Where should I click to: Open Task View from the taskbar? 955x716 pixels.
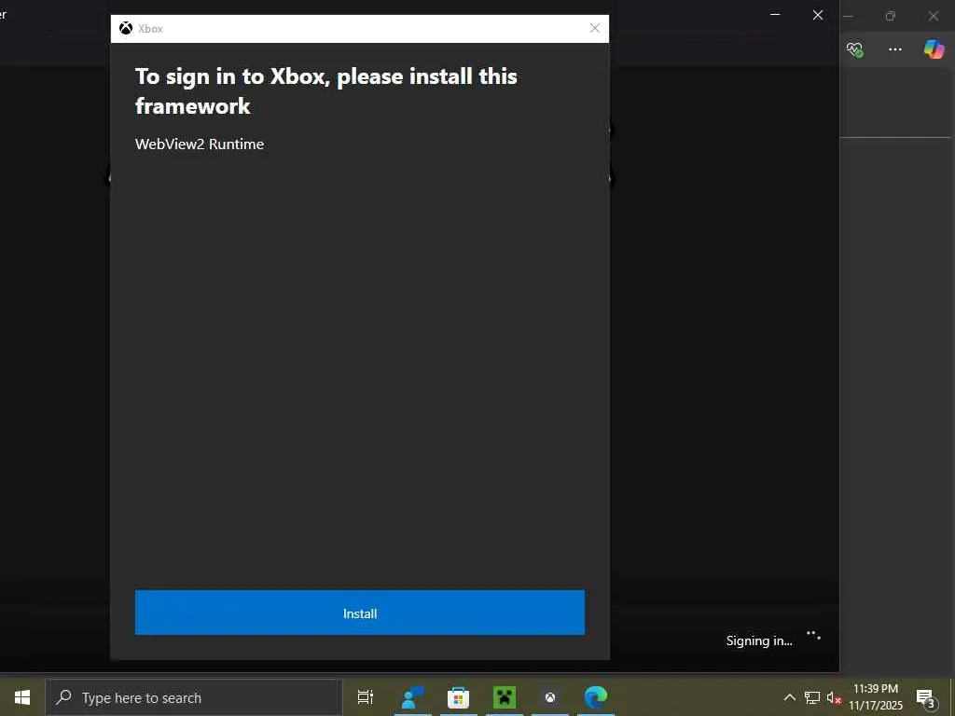click(366, 697)
